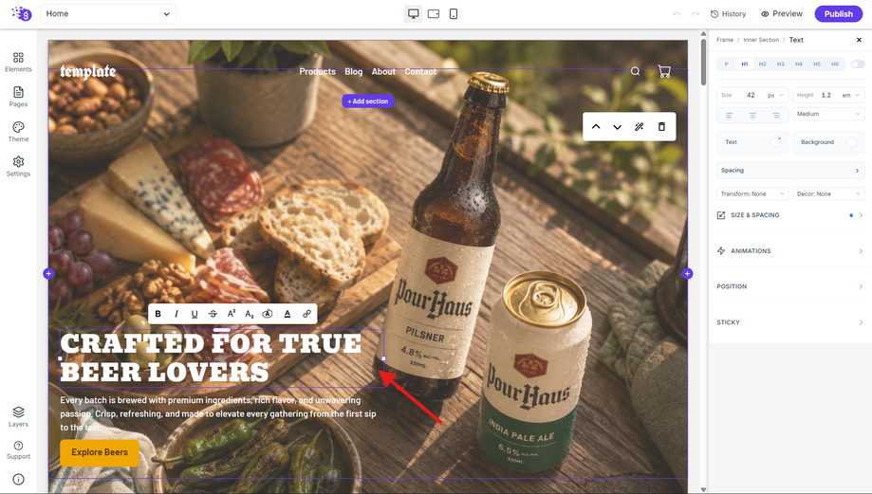Expand the Spacing row

click(x=790, y=171)
